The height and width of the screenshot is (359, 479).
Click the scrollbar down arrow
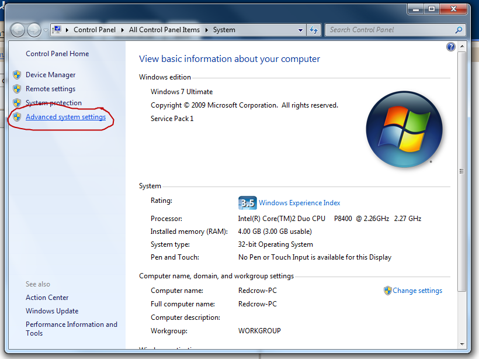coord(462,344)
